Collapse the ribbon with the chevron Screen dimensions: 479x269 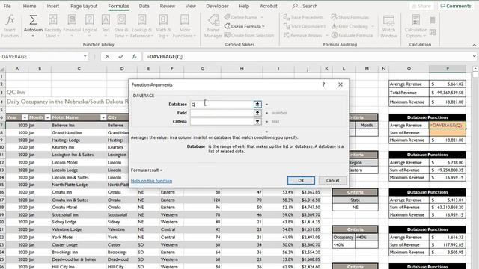point(474,45)
